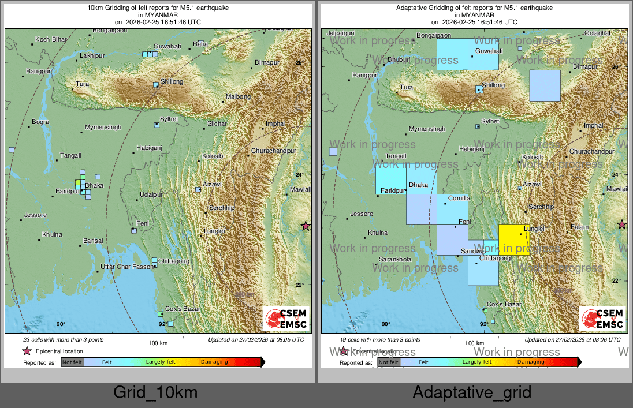Select the yellow cell near Lunglei on adaptive map
Viewport: 633px width, 408px height.
[514, 240]
